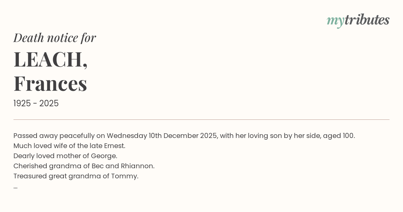Click the "Death notice for" italic heading

[55, 38]
